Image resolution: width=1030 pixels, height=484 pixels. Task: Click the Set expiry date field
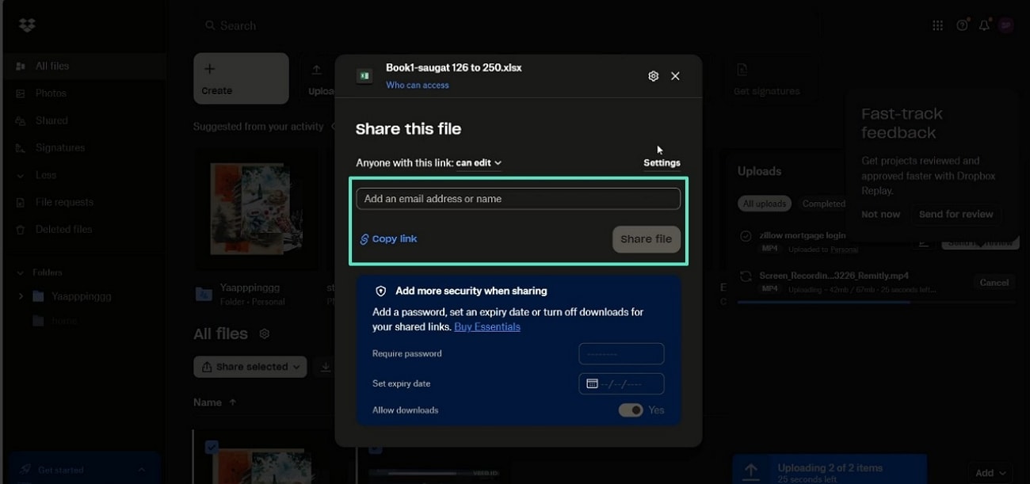click(621, 384)
